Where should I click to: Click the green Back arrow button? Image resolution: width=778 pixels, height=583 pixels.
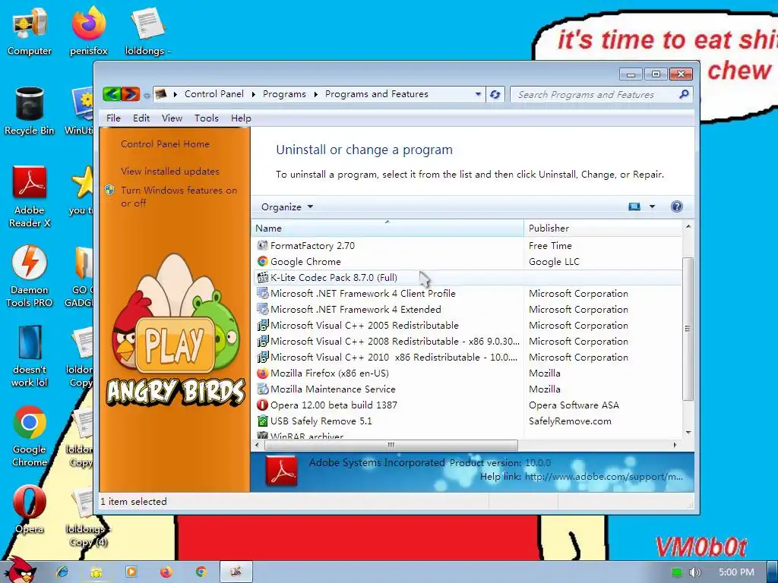click(112, 93)
